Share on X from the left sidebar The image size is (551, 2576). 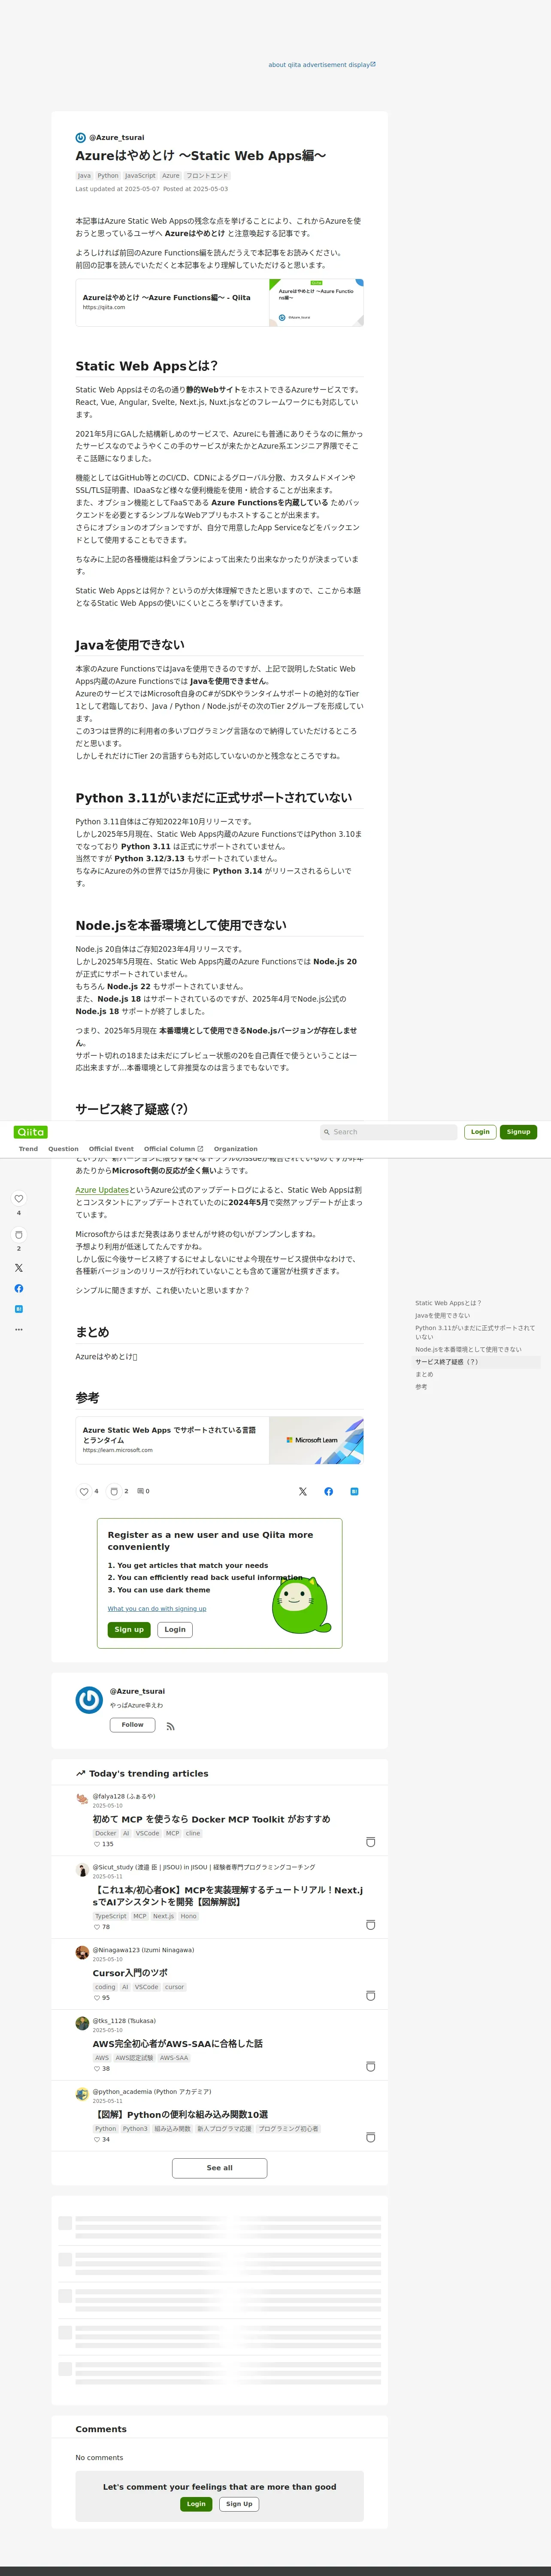click(x=18, y=1268)
